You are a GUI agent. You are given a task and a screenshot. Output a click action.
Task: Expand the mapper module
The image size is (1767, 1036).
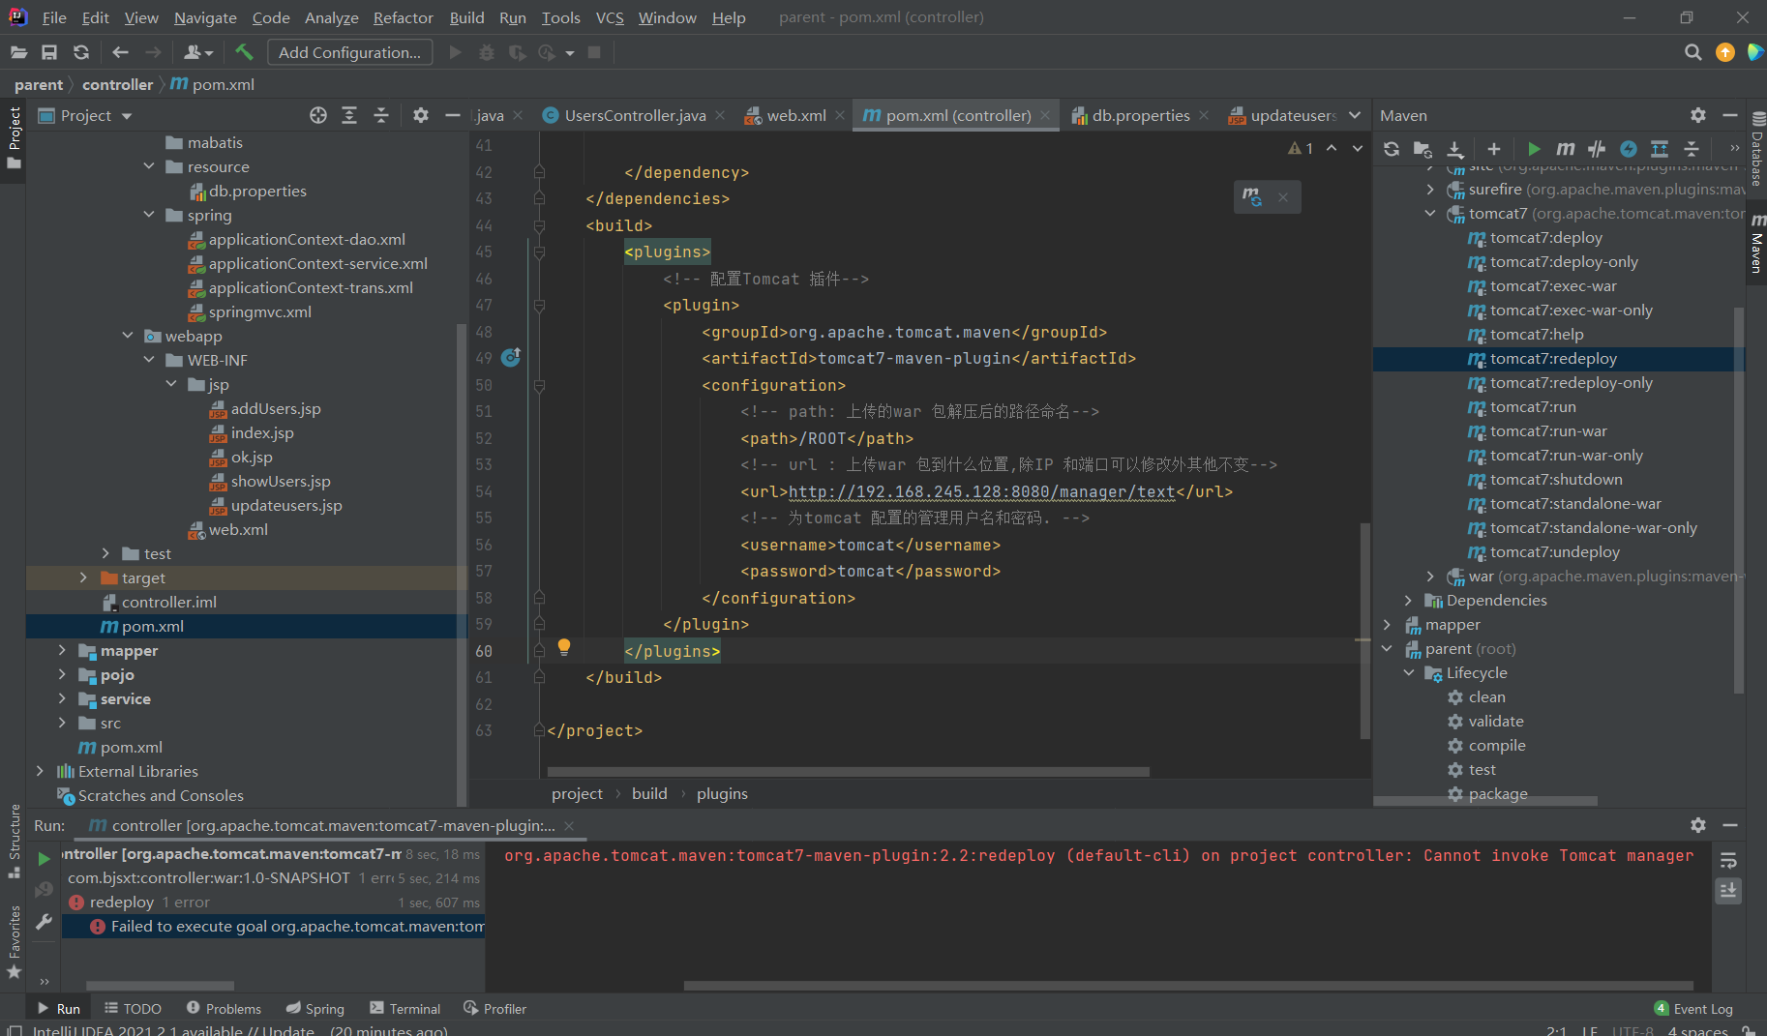pyautogui.click(x=62, y=650)
